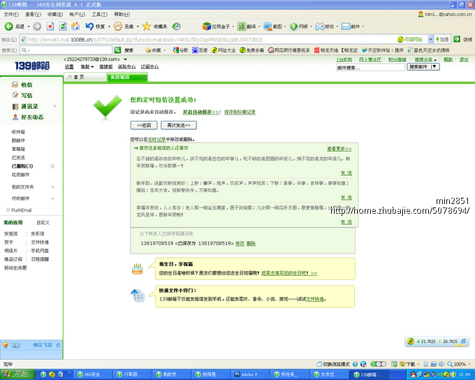
Task: Open the 工具(T) menu
Action: [x=100, y=14]
